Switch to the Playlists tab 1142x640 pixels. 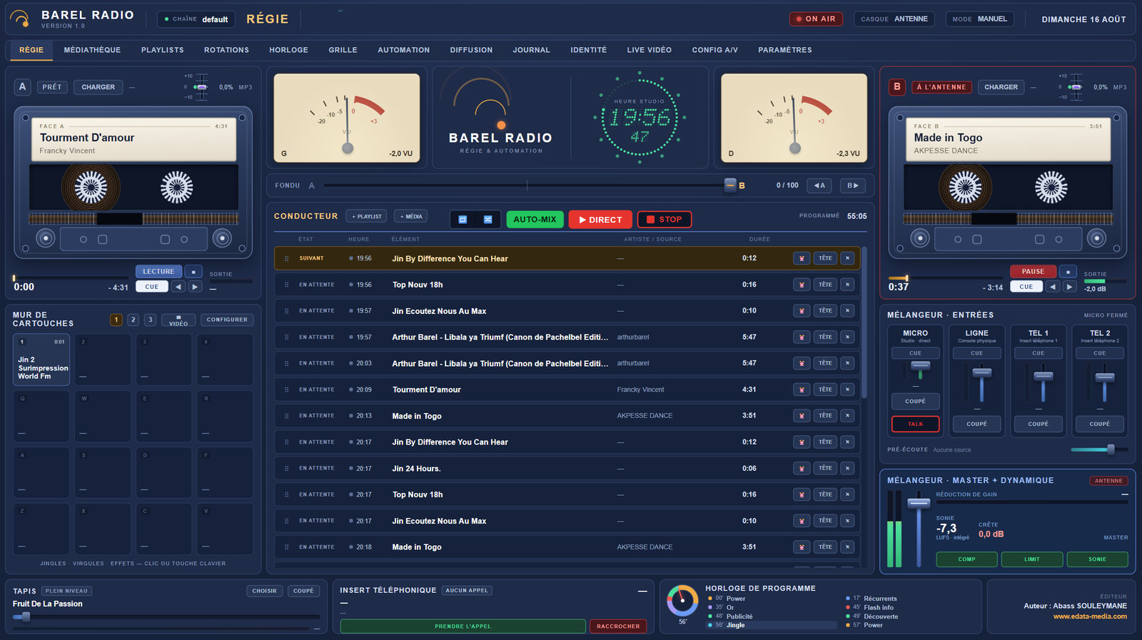tap(162, 50)
